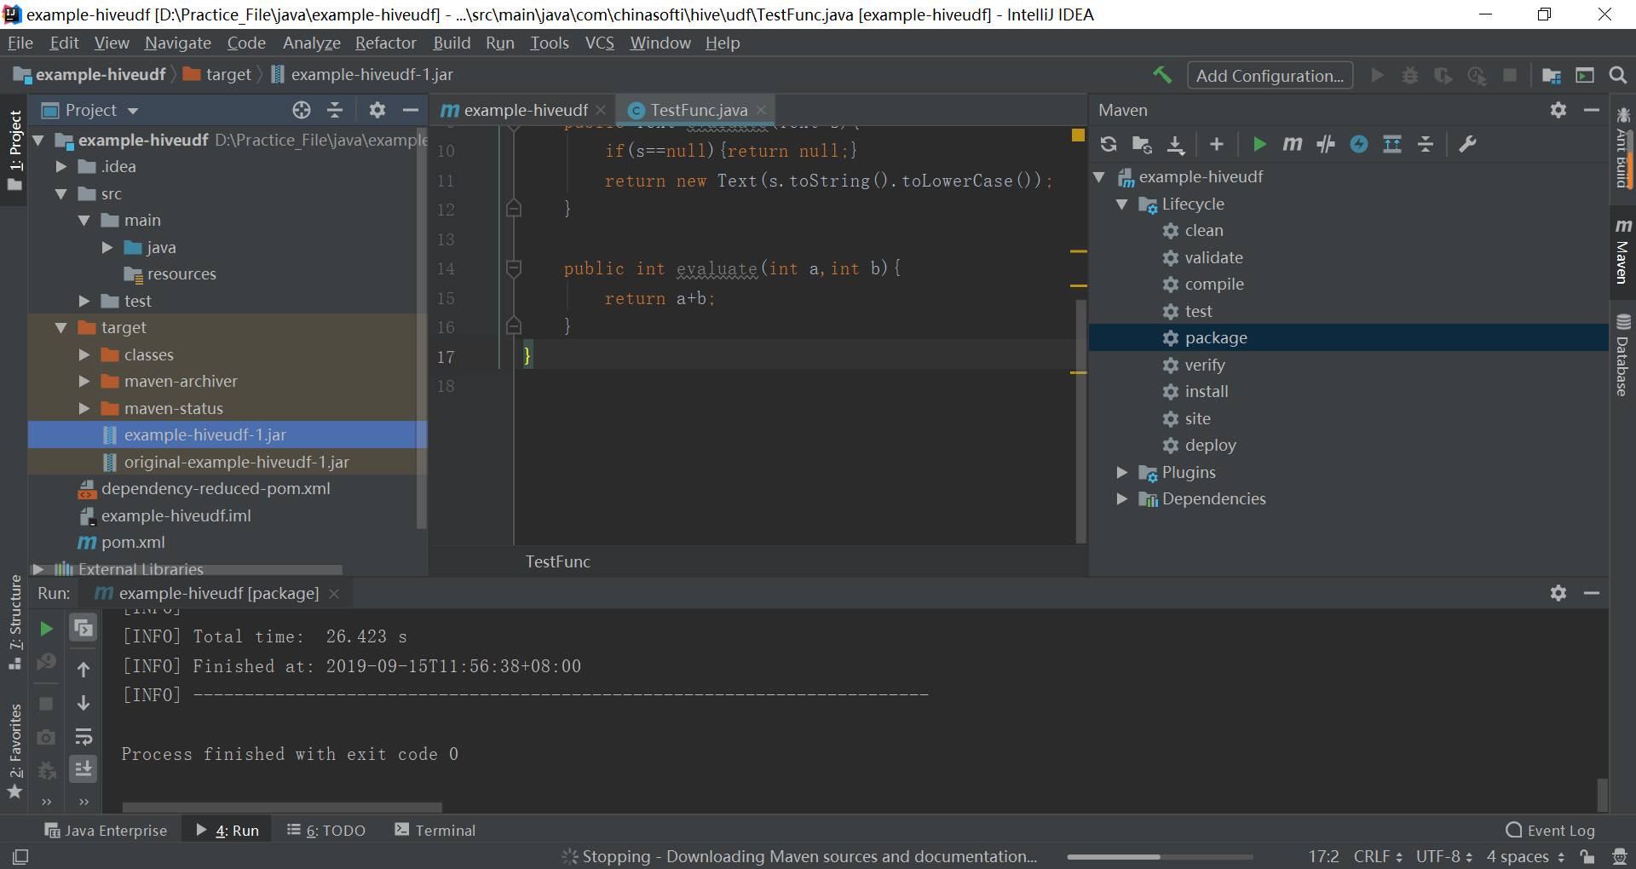
Task: Collapse the target folder
Action: (x=60, y=328)
